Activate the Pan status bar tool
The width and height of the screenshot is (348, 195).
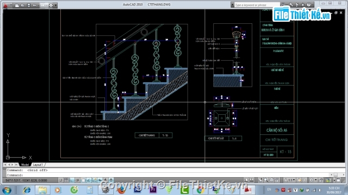click(260, 180)
